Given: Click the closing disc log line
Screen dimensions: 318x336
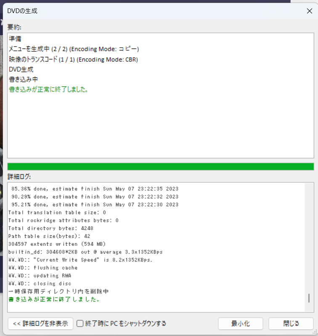Looking at the screenshot, I should point(40,283).
